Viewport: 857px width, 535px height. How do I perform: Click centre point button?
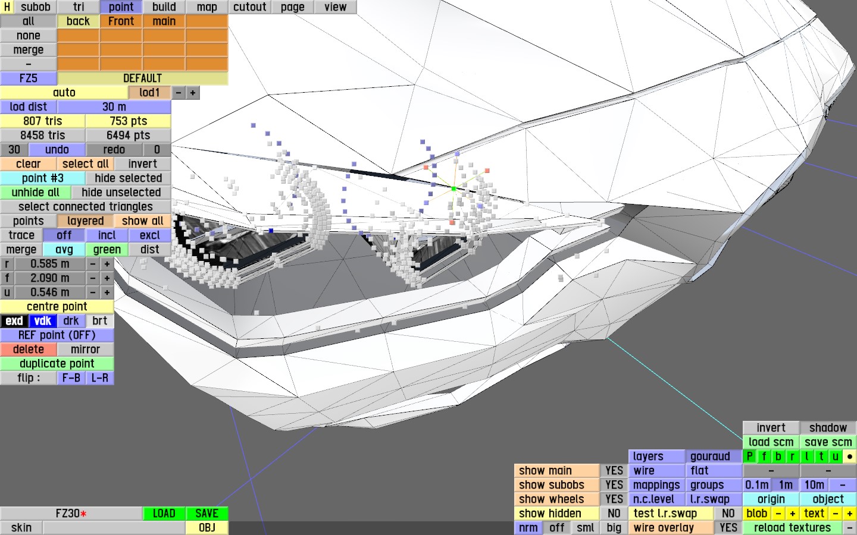click(57, 307)
